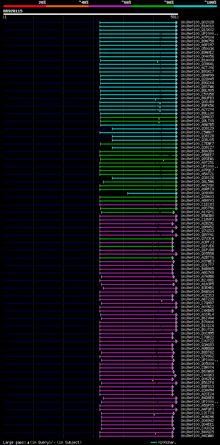Select the query ID BB920115
This screenshot has height=445, width=220.
coord(13,11)
